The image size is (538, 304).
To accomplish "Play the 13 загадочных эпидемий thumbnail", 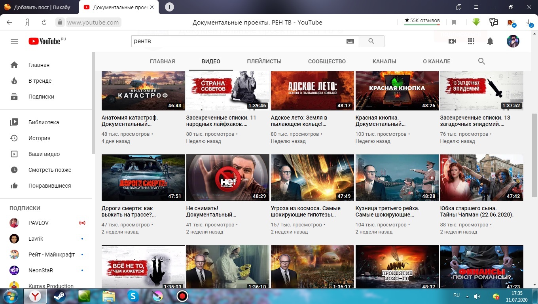I will (482, 91).
